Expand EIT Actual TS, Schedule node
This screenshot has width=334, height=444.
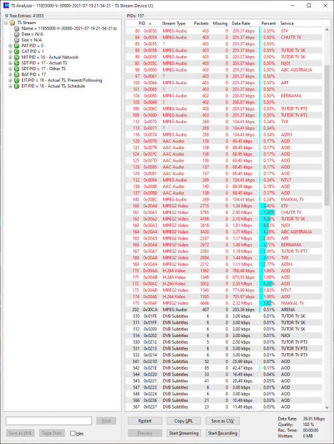(x=10, y=86)
